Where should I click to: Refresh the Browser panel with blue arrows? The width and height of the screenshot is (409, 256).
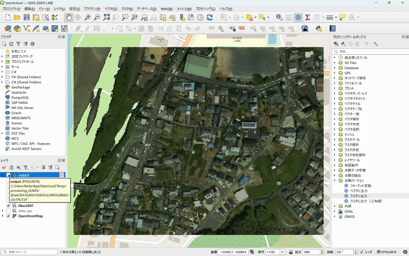click(11, 44)
